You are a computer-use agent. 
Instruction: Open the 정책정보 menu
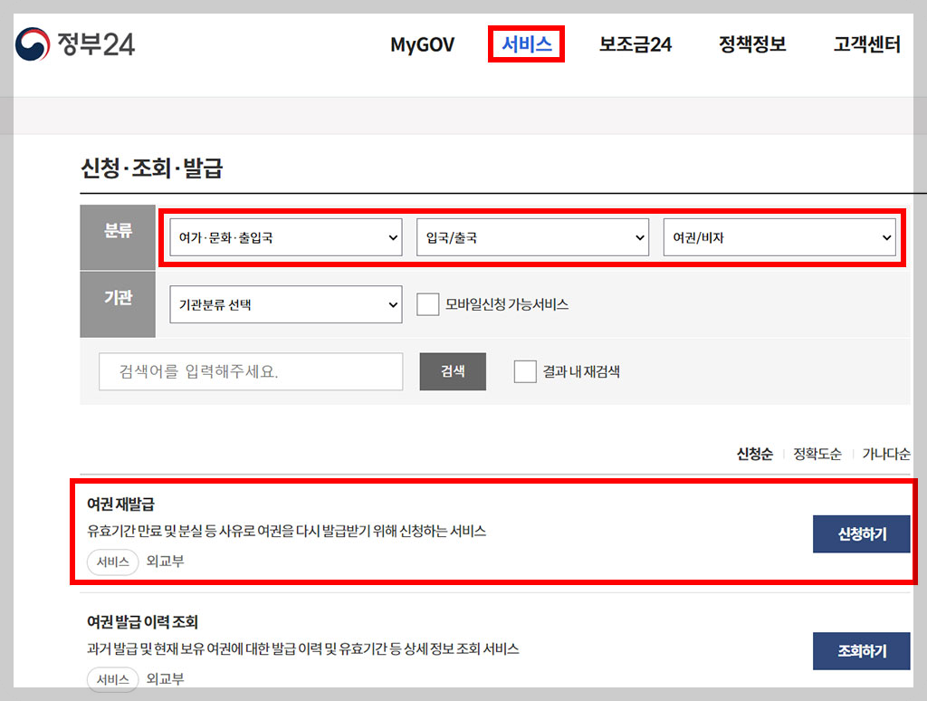point(750,43)
